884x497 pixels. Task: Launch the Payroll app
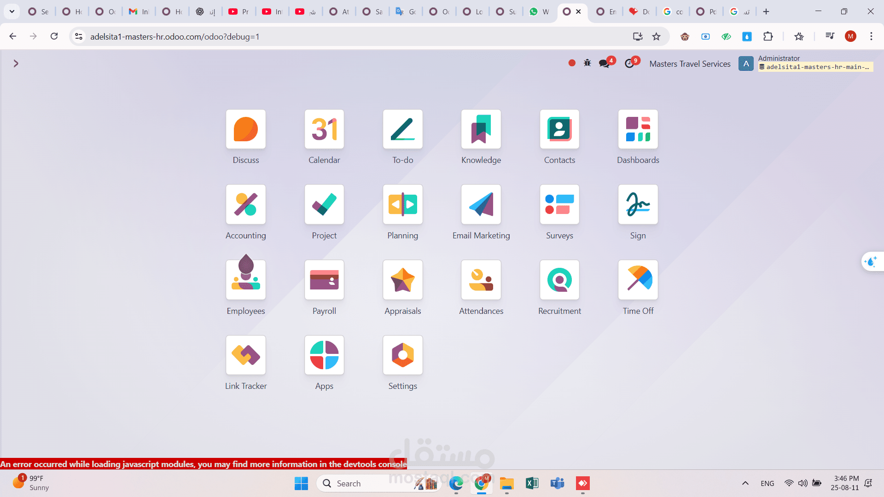pyautogui.click(x=324, y=280)
